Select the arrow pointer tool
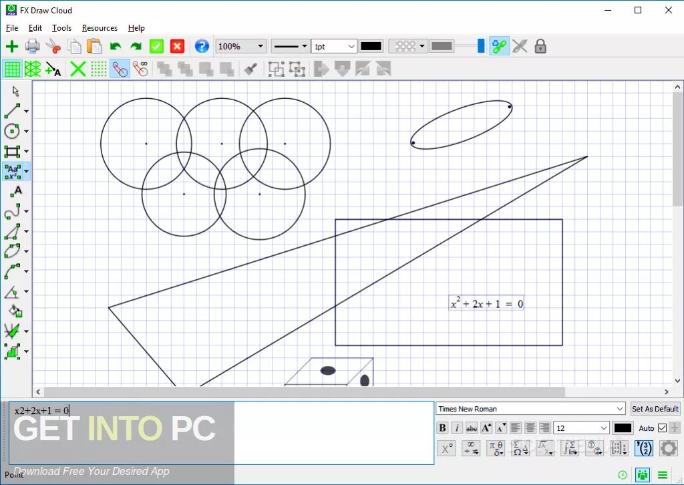 (16, 91)
